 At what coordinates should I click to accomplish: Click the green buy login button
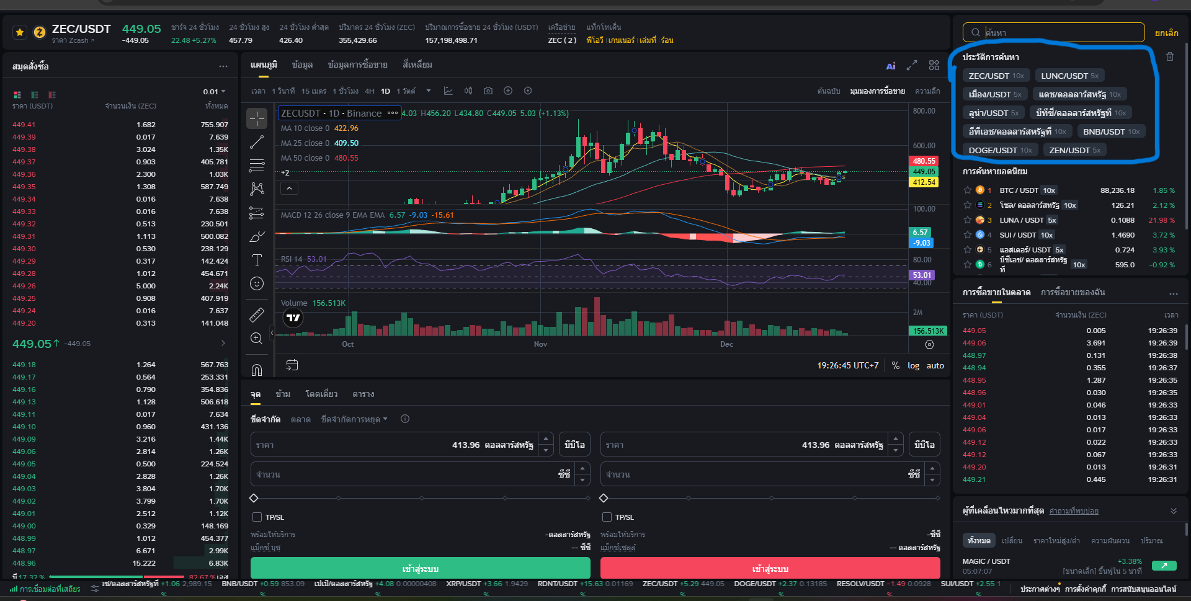tap(421, 569)
